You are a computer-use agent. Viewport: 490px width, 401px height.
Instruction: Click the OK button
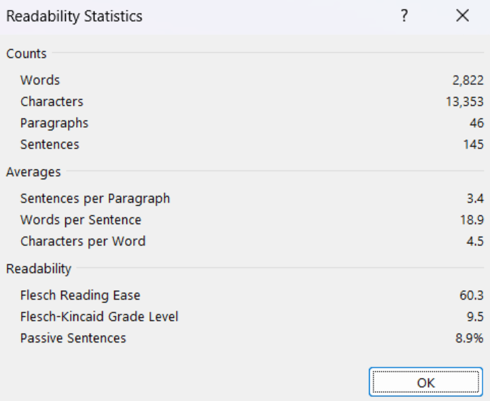tap(425, 383)
